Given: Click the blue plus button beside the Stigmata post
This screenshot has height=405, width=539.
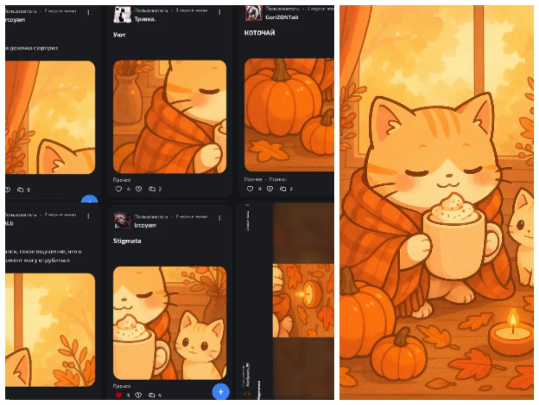Looking at the screenshot, I should coord(221,392).
